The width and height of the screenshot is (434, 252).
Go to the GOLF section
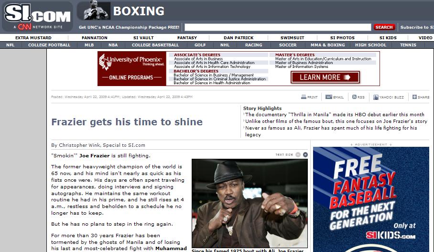[x=200, y=45]
